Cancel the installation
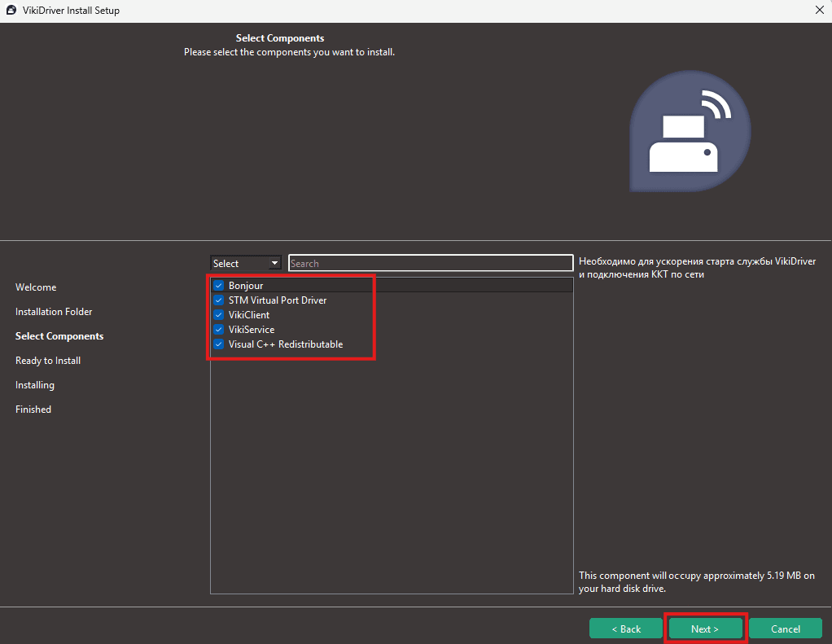832x644 pixels. (786, 629)
